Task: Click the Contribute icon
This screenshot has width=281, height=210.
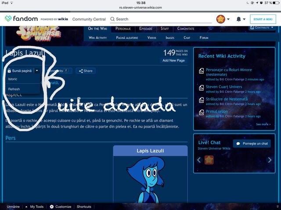Action: click(252, 28)
